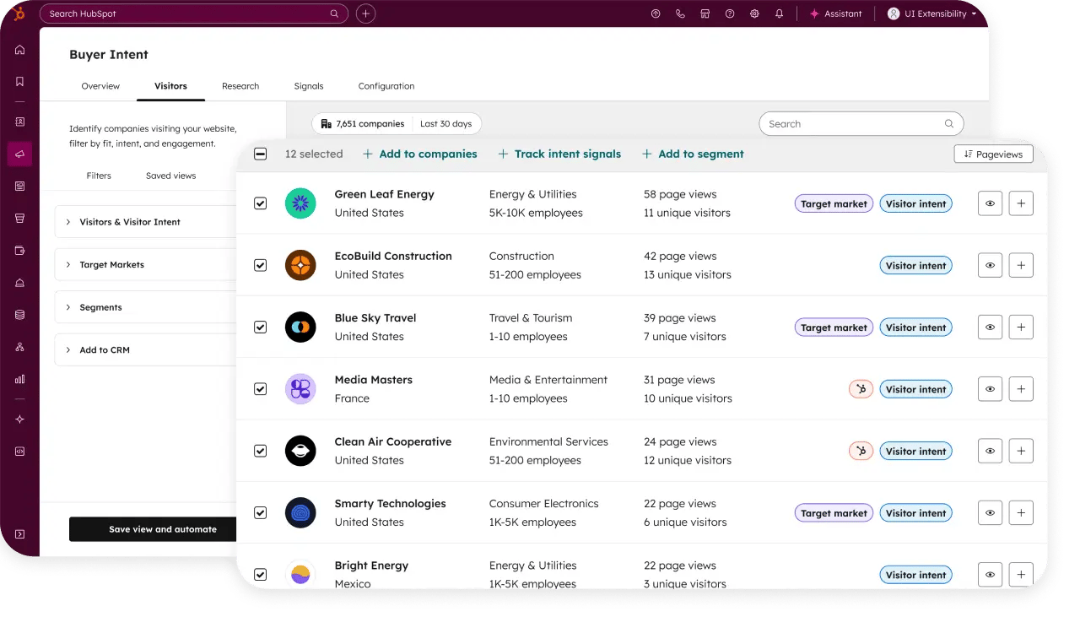Open the Home icon in the sidebar

pos(19,50)
